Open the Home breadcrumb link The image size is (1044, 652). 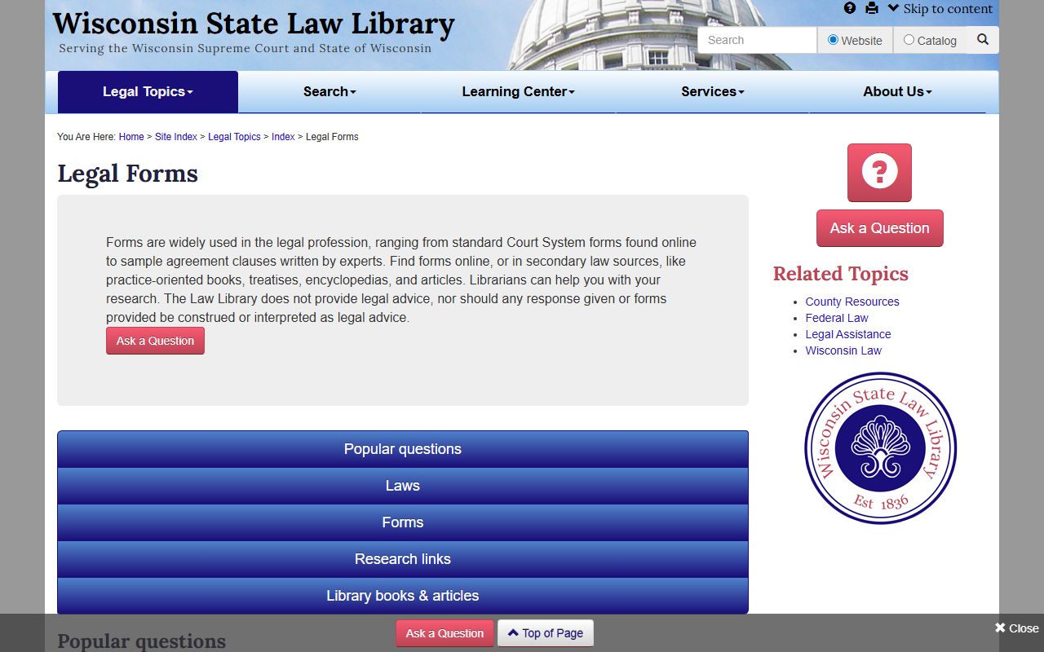point(131,137)
